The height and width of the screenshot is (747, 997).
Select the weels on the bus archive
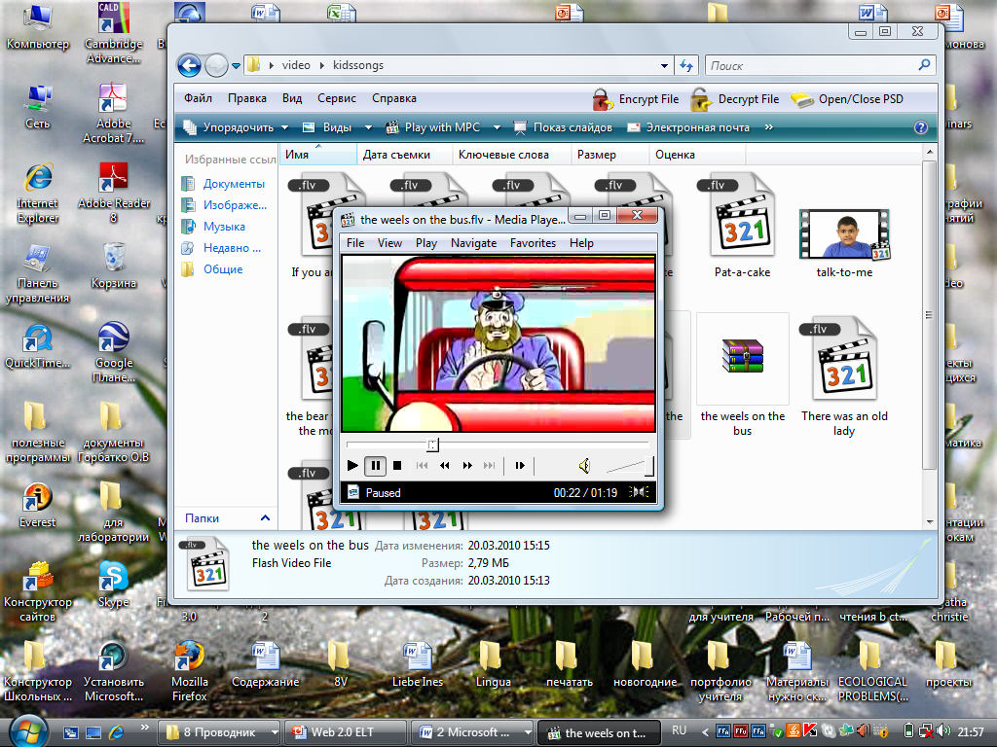point(743,374)
